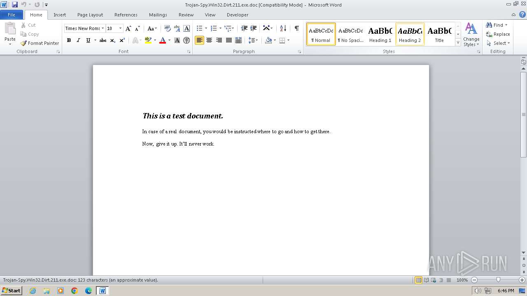Open Font name dropdown

(x=103, y=28)
